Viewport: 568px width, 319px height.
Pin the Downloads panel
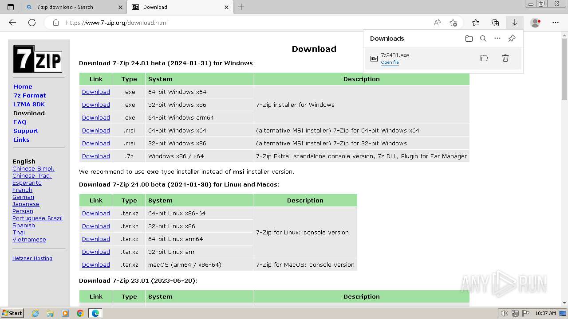point(512,39)
